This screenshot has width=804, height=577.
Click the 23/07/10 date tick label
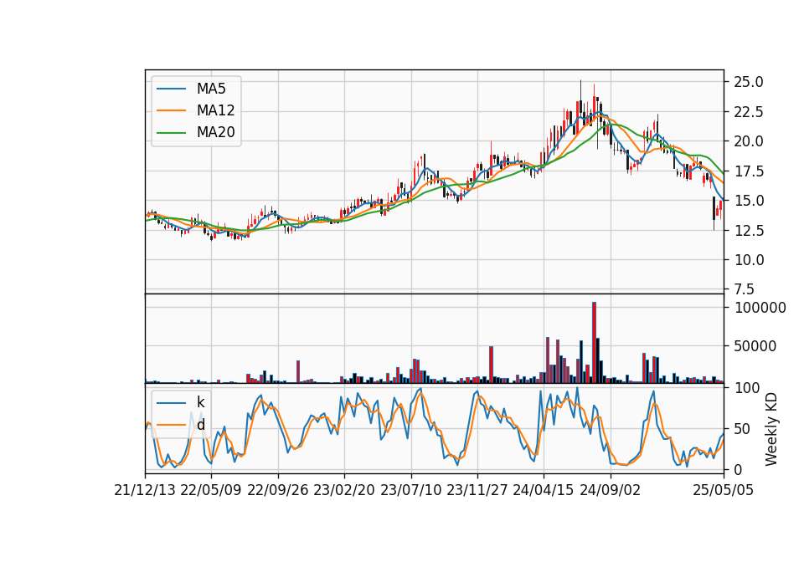click(410, 491)
